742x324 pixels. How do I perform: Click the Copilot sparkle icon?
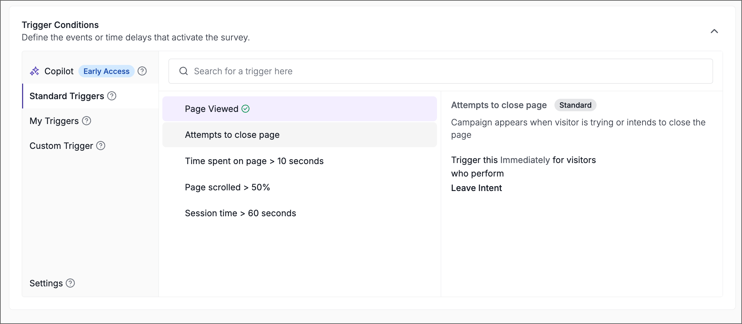[35, 71]
